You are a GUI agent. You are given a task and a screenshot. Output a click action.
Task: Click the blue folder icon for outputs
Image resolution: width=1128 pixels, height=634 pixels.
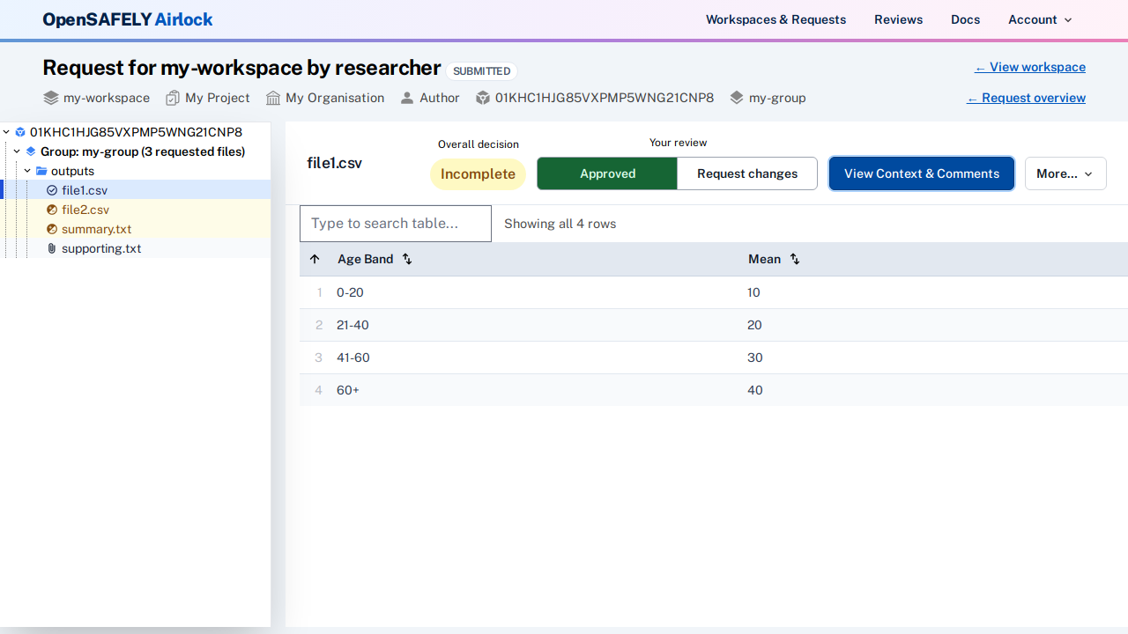click(41, 171)
